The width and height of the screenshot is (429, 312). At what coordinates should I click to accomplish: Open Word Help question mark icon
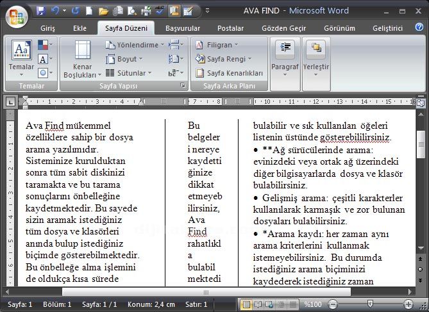click(419, 27)
